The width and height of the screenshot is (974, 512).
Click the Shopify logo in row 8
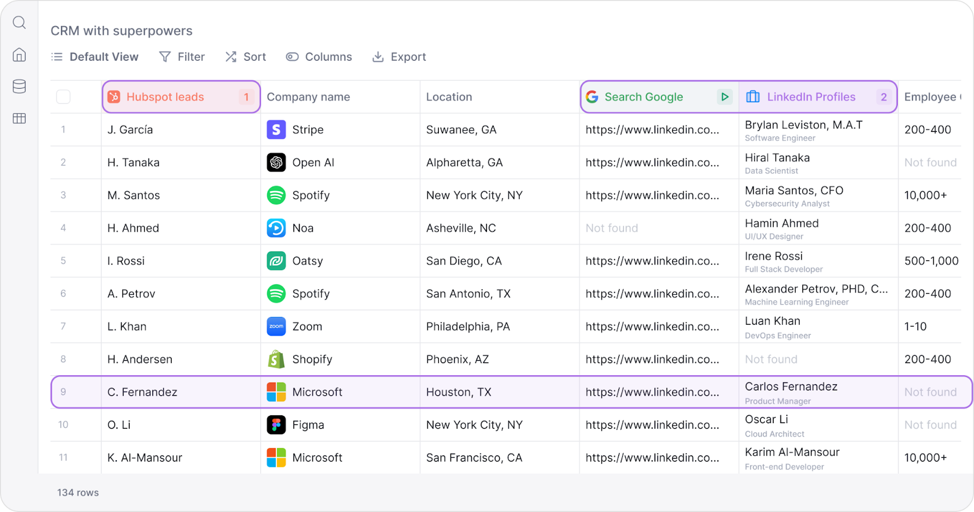(276, 359)
